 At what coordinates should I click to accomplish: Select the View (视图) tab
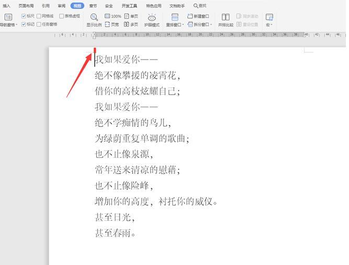click(77, 6)
